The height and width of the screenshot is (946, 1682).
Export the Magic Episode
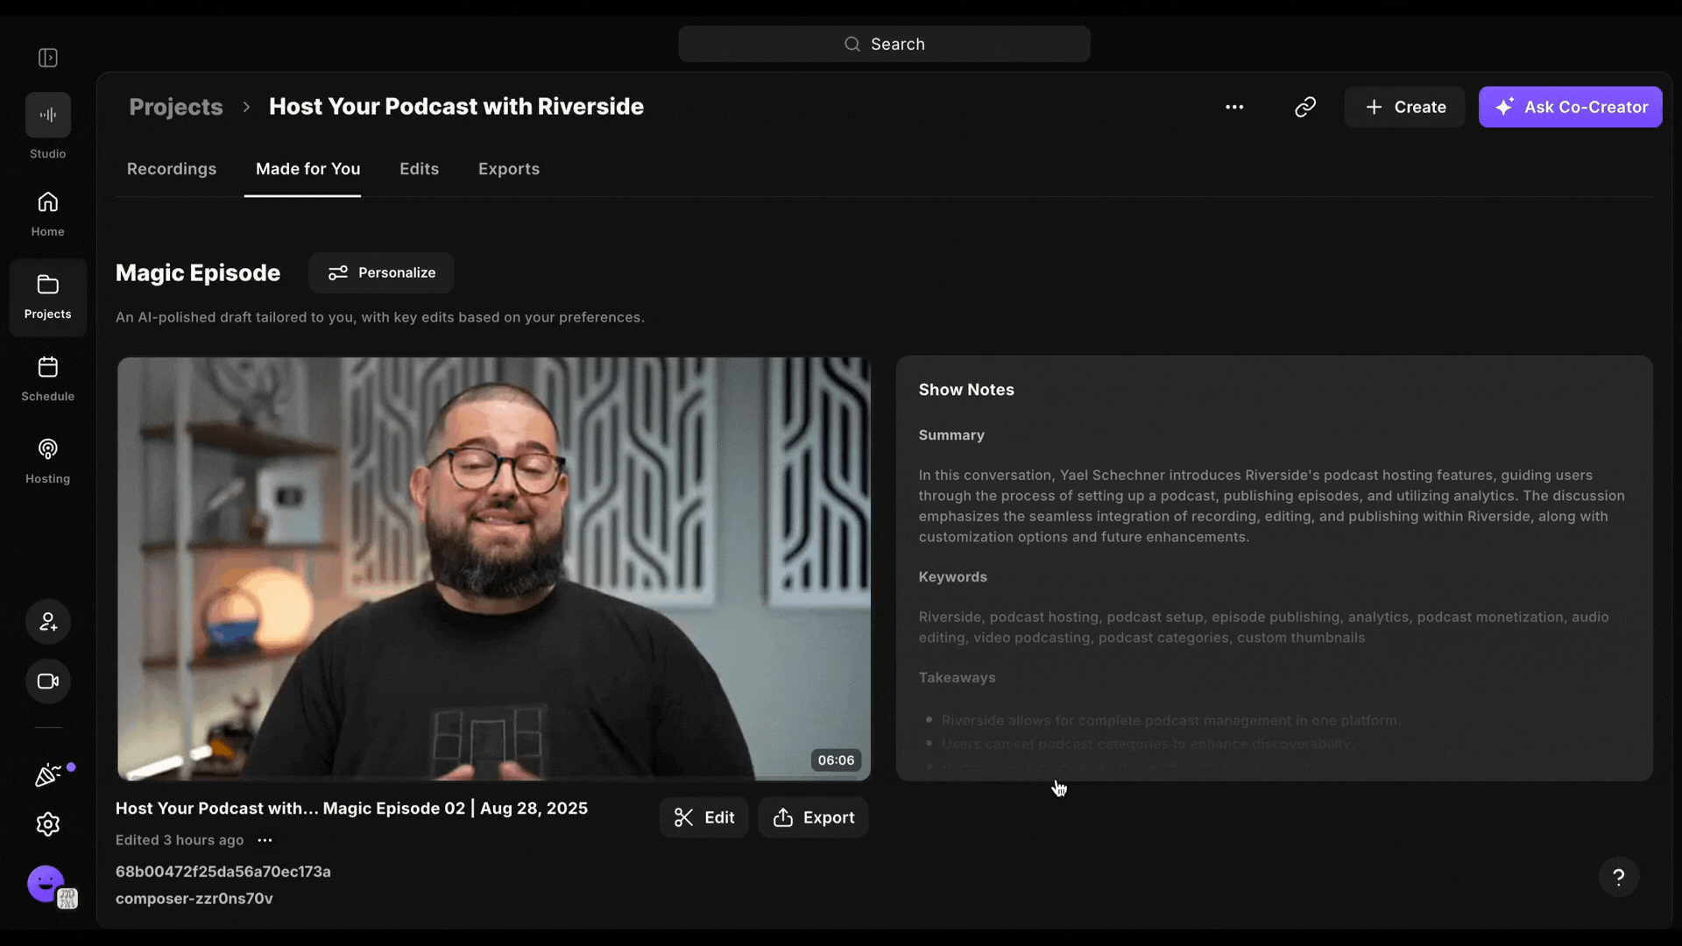pyautogui.click(x=813, y=817)
